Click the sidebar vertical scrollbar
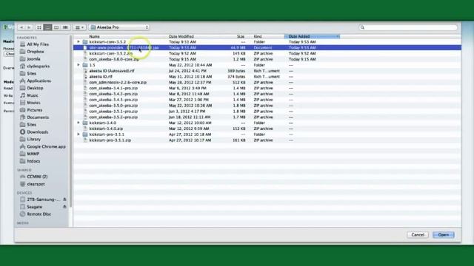The image size is (474, 266). pyautogui.click(x=71, y=120)
